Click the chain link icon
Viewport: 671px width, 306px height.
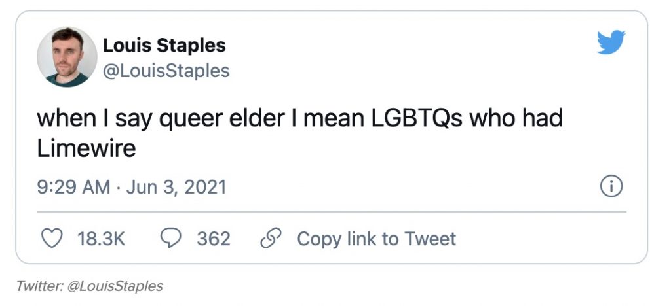(270, 239)
